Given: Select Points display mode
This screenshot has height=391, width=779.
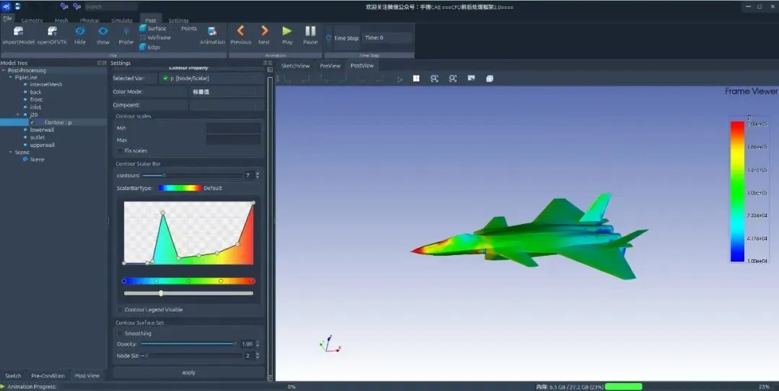Looking at the screenshot, I should pos(189,28).
